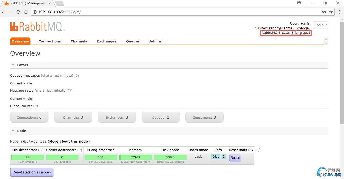Click the Erlang 20.1 version text

[x=301, y=33]
